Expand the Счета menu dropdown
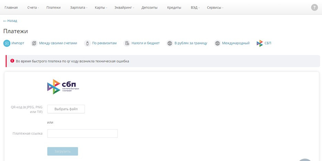Viewport: 322px width, 161px height. click(x=33, y=8)
